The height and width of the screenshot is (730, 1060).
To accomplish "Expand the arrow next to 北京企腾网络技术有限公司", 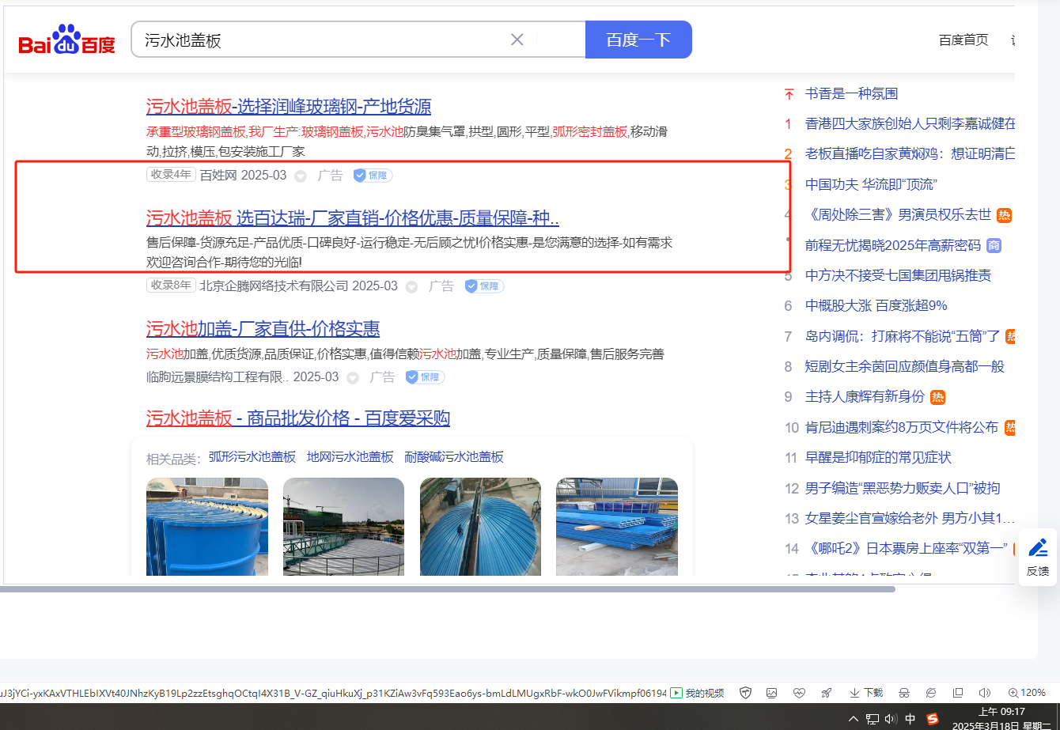I will click(411, 286).
